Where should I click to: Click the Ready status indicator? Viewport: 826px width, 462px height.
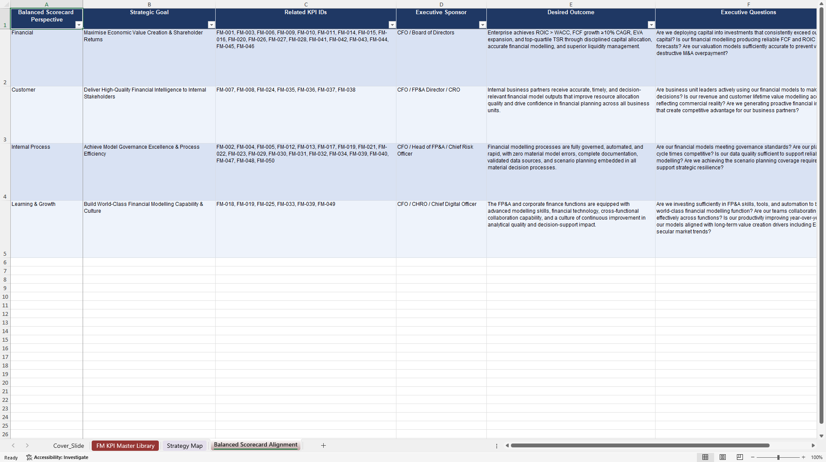[x=11, y=458]
